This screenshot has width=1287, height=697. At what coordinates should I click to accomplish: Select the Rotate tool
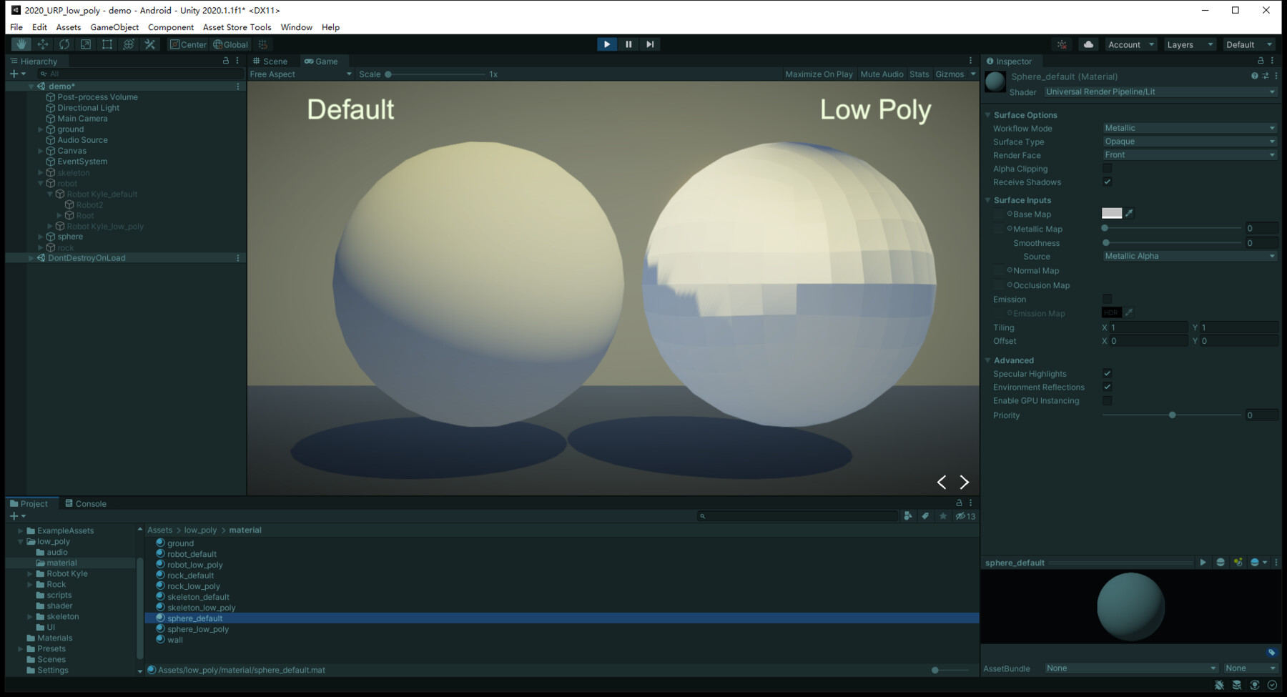point(64,44)
